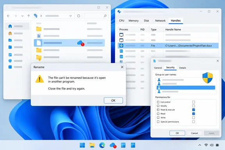Go up one folder level in File Explorer
This screenshot has height=150, width=225.
(x=29, y=16)
